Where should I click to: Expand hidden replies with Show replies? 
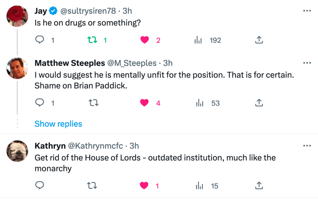[x=58, y=124]
